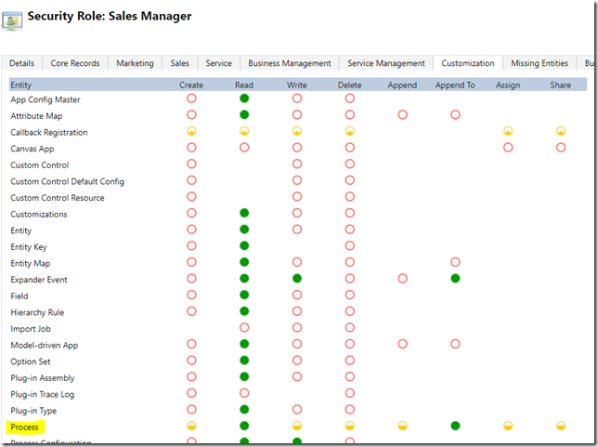Toggle Import Job Read privilege
This screenshot has width=598, height=447.
[x=244, y=327]
